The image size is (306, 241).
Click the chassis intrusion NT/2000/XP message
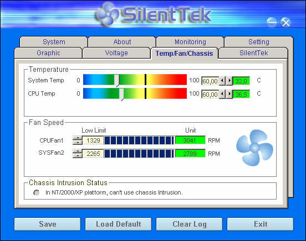[x=114, y=192]
